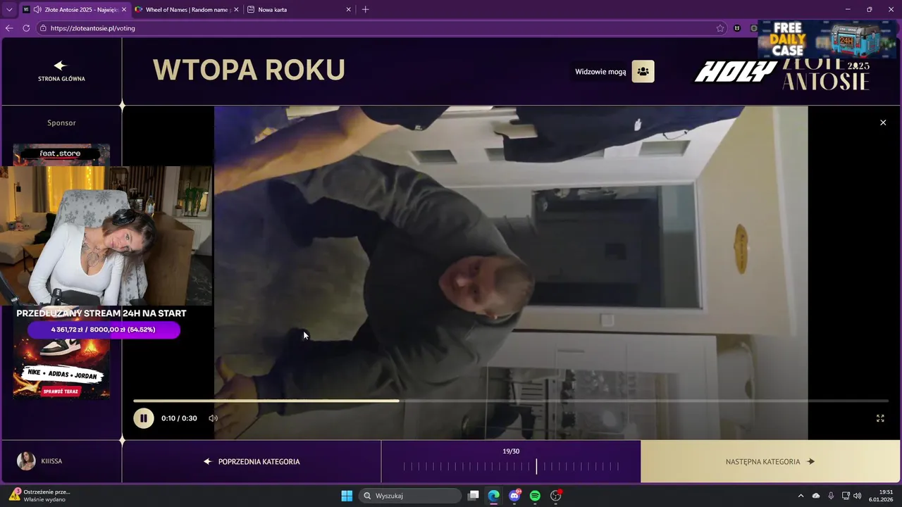Go to Następna Kategoria
902x507 pixels.
771,462
